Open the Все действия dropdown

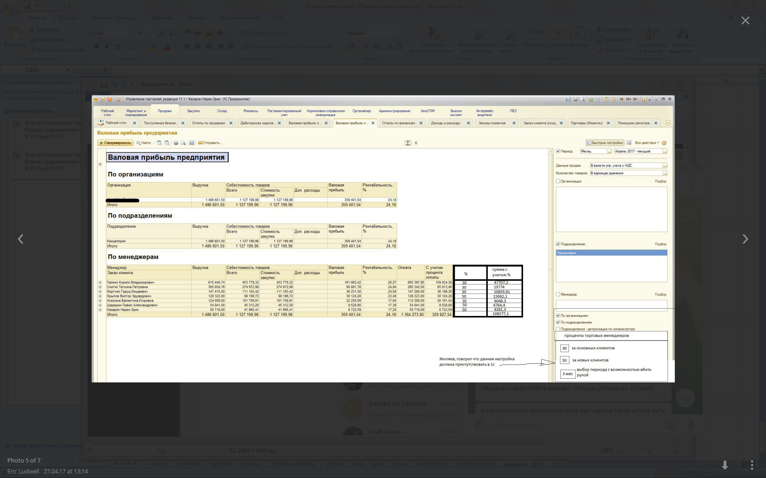pos(647,143)
